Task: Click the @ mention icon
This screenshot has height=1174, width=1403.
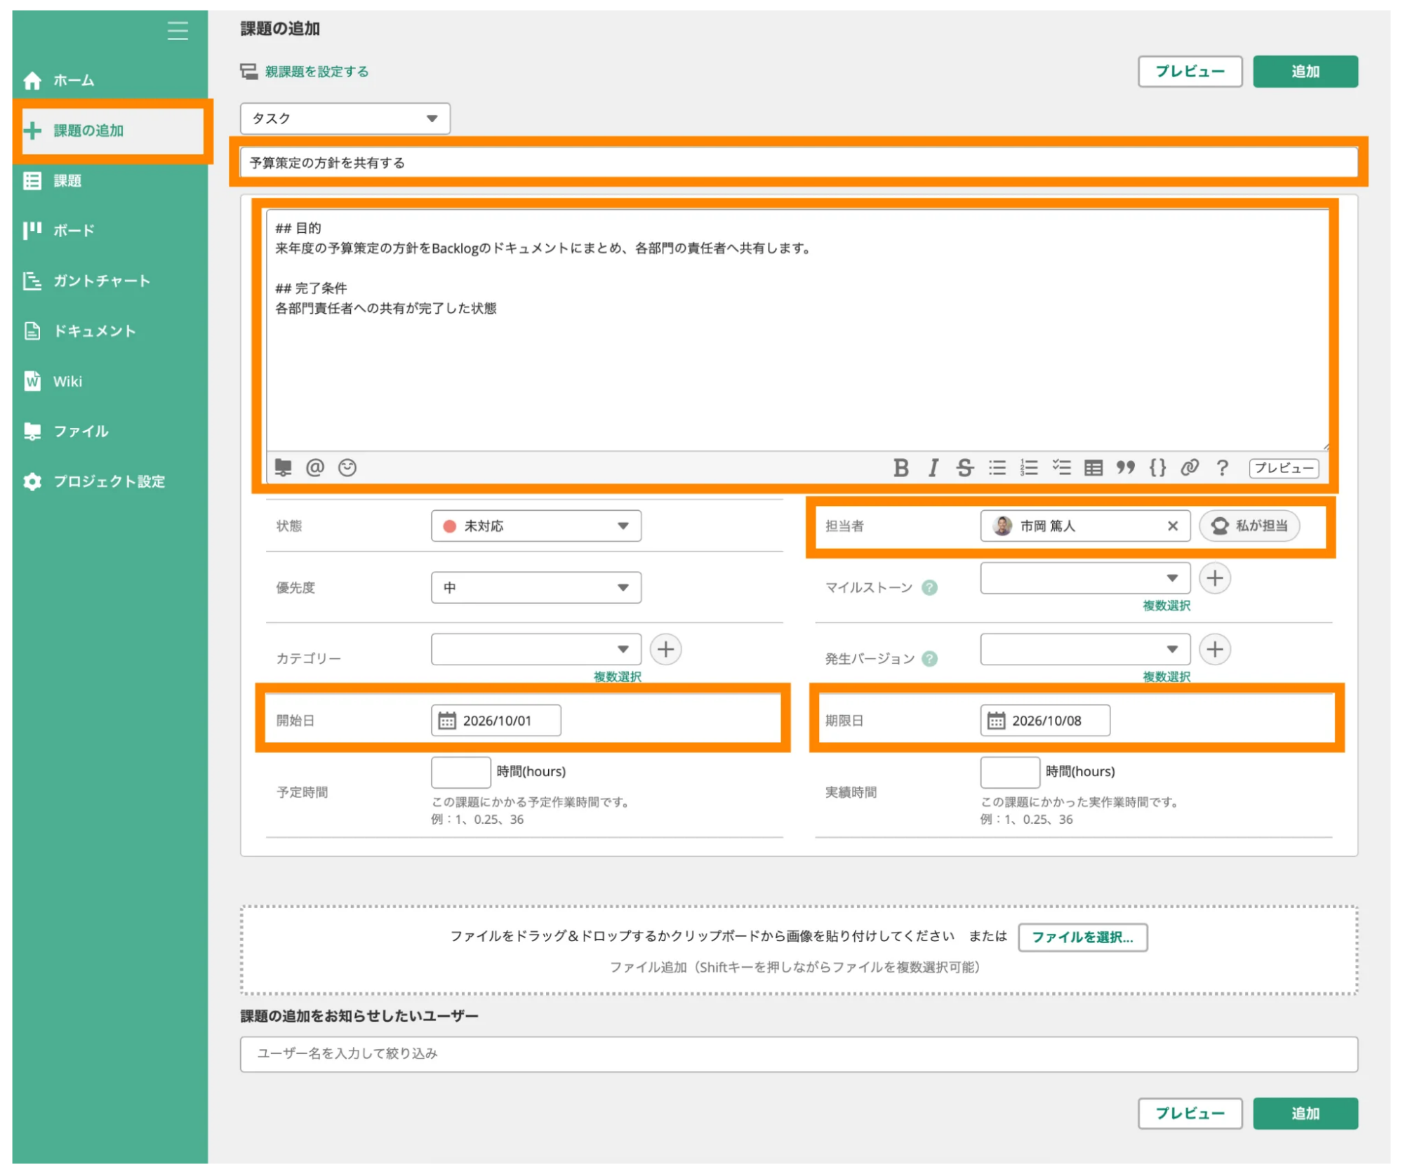Action: (x=315, y=467)
